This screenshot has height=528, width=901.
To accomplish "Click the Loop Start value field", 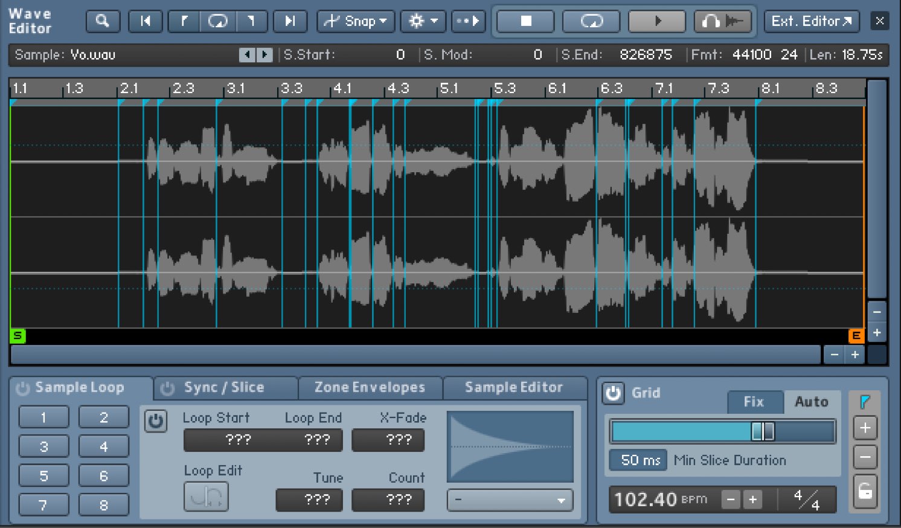I will 223,440.
